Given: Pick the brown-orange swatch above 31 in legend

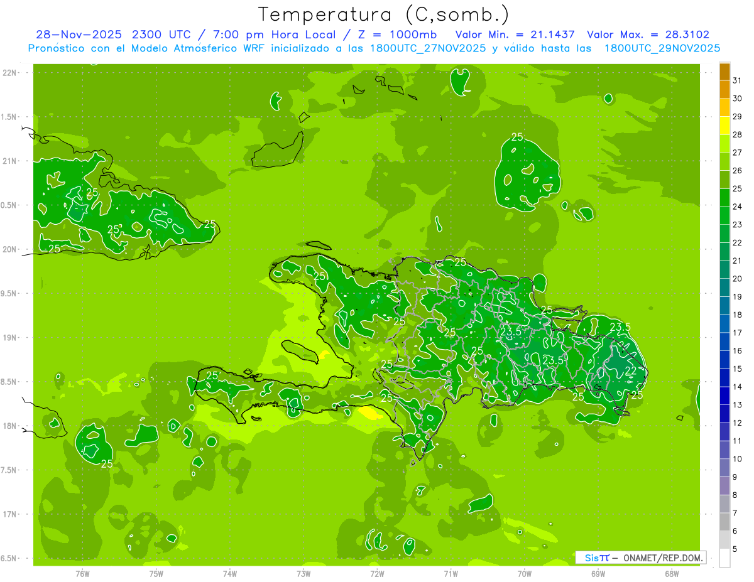Looking at the screenshot, I should (724, 72).
